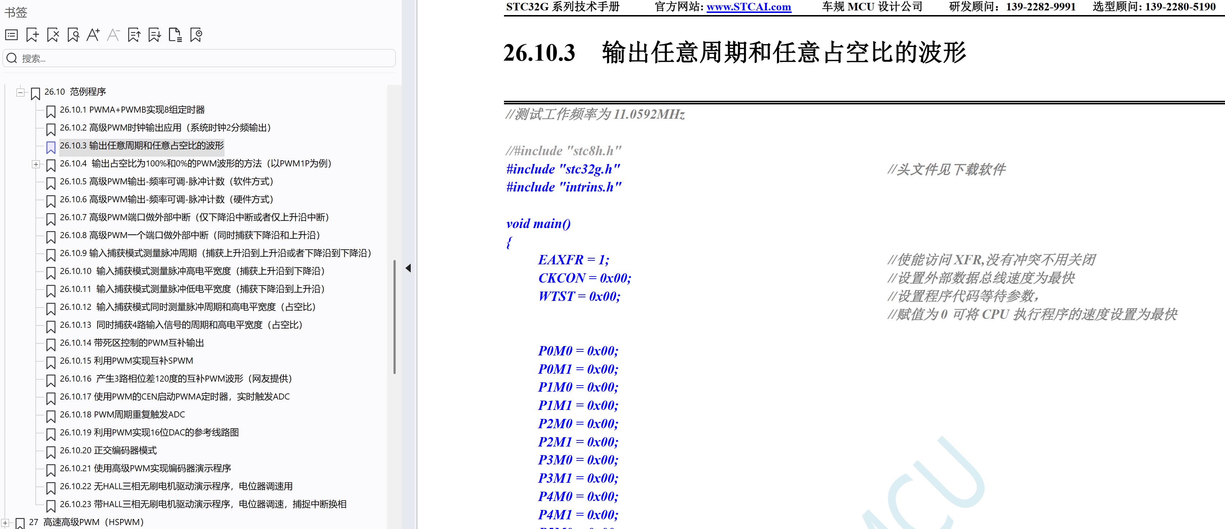Click the document page with lines icon
The width and height of the screenshot is (1225, 529).
175,35
